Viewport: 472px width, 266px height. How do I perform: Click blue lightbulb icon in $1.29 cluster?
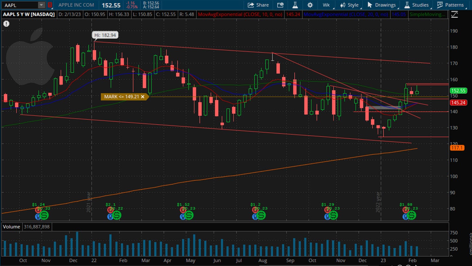327,217
